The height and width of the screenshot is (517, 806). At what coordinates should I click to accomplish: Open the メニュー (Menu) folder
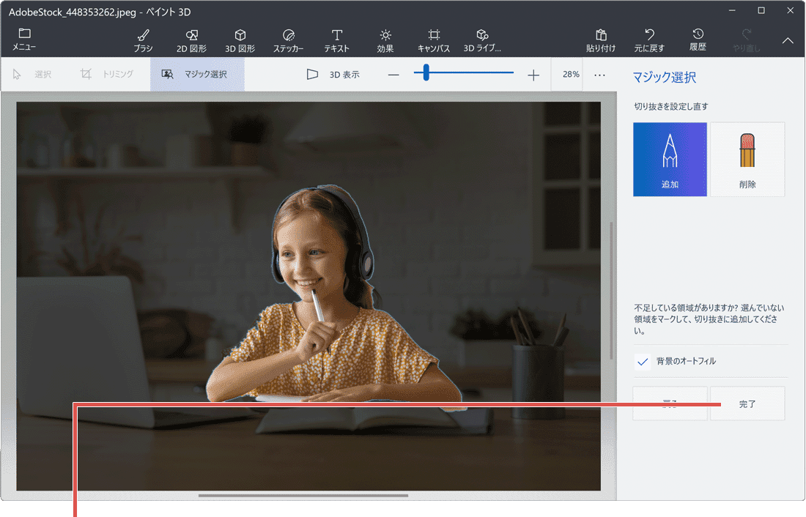(24, 40)
